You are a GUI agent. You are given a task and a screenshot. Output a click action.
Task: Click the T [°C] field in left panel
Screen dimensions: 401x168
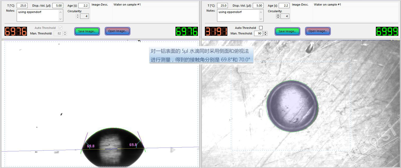tap(22, 6)
